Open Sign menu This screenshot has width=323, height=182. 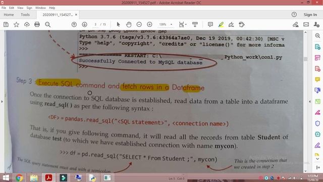29,8
